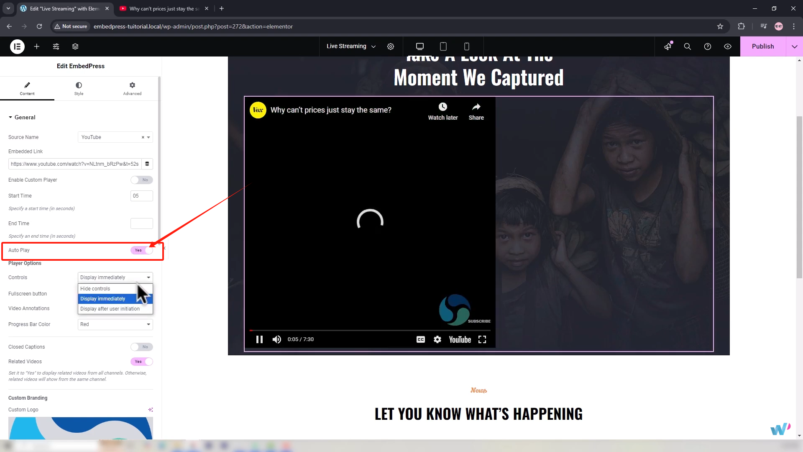Switch to Style tab
Image resolution: width=803 pixels, height=452 pixels.
[x=79, y=88]
